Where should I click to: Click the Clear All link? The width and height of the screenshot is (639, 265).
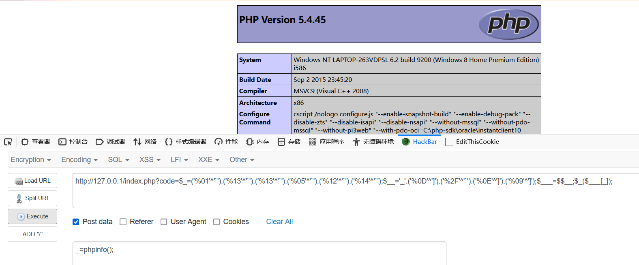click(x=279, y=222)
